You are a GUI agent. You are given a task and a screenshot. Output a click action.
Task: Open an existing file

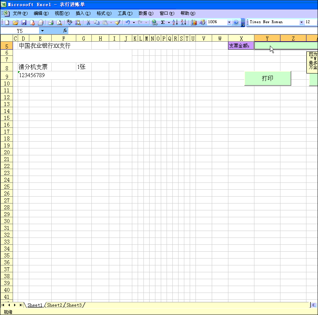click(x=15, y=22)
